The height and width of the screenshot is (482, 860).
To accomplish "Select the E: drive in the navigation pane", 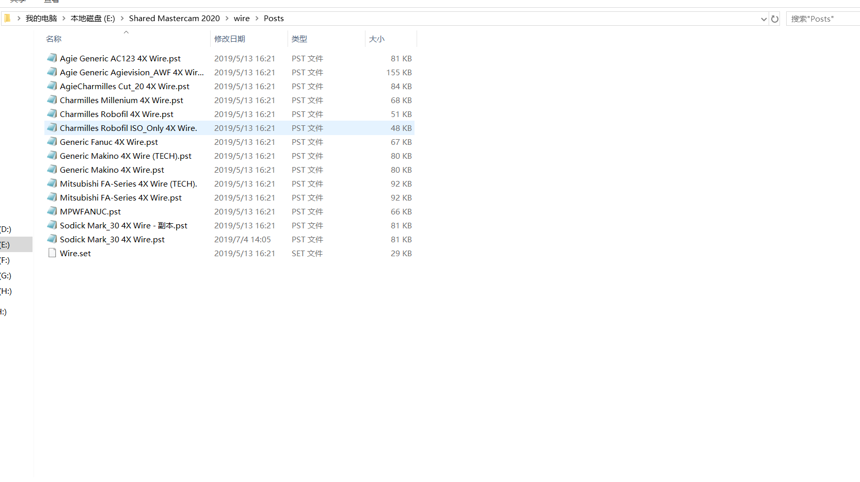I will coord(5,245).
